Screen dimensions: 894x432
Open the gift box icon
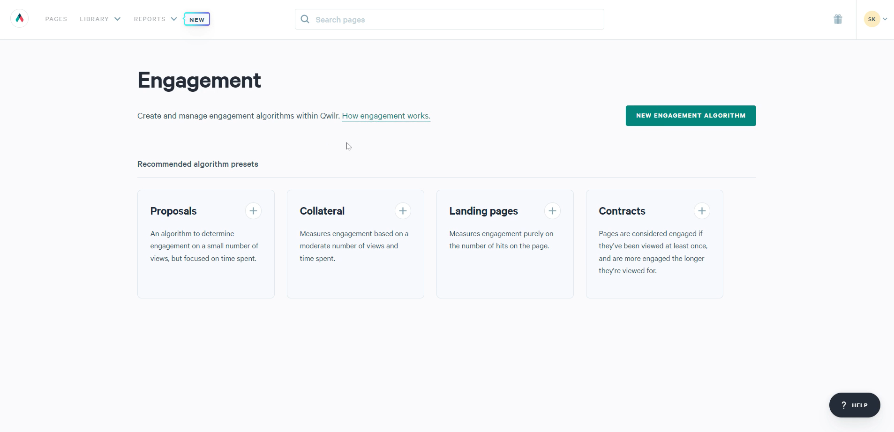(838, 19)
